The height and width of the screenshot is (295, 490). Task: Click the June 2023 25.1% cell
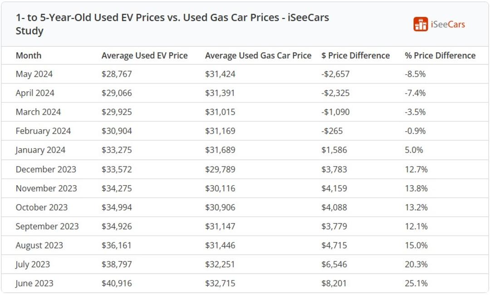point(416,284)
